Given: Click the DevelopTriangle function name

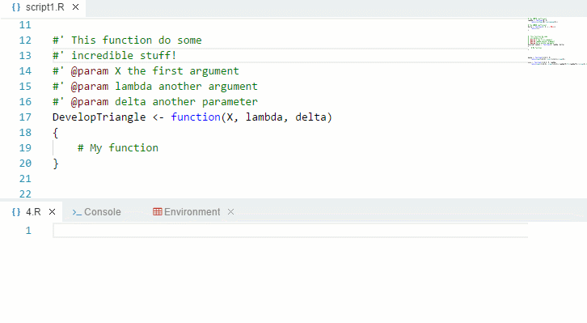Looking at the screenshot, I should point(99,117).
